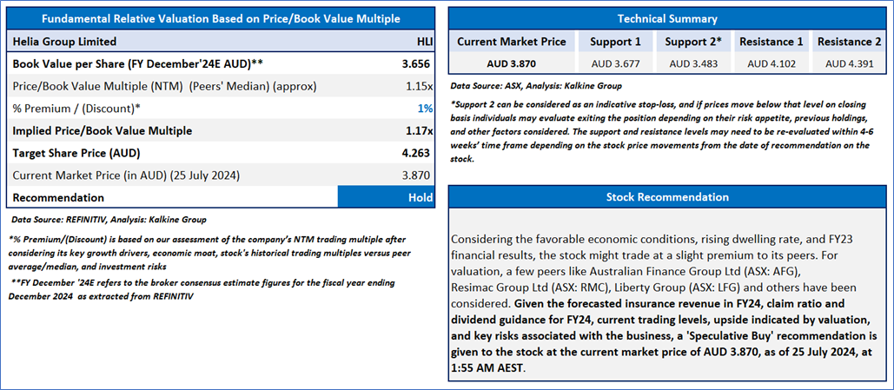The width and height of the screenshot is (894, 390).
Task: Select Book Value per Share value 3.656
Action: coord(415,64)
